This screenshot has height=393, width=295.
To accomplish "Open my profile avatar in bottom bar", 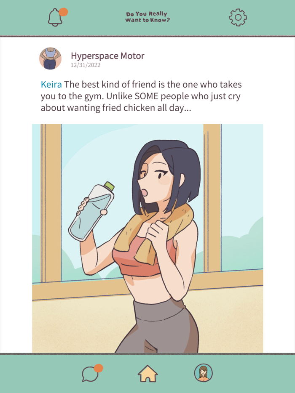I will tap(204, 373).
